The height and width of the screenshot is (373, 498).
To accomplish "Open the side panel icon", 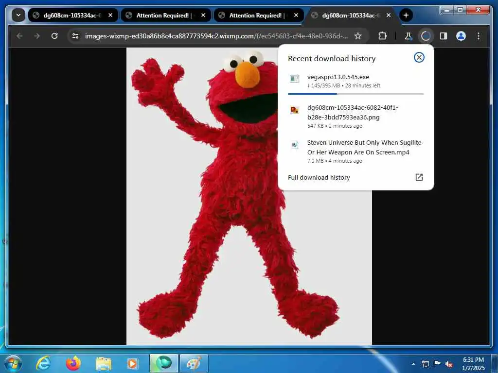I will click(444, 36).
